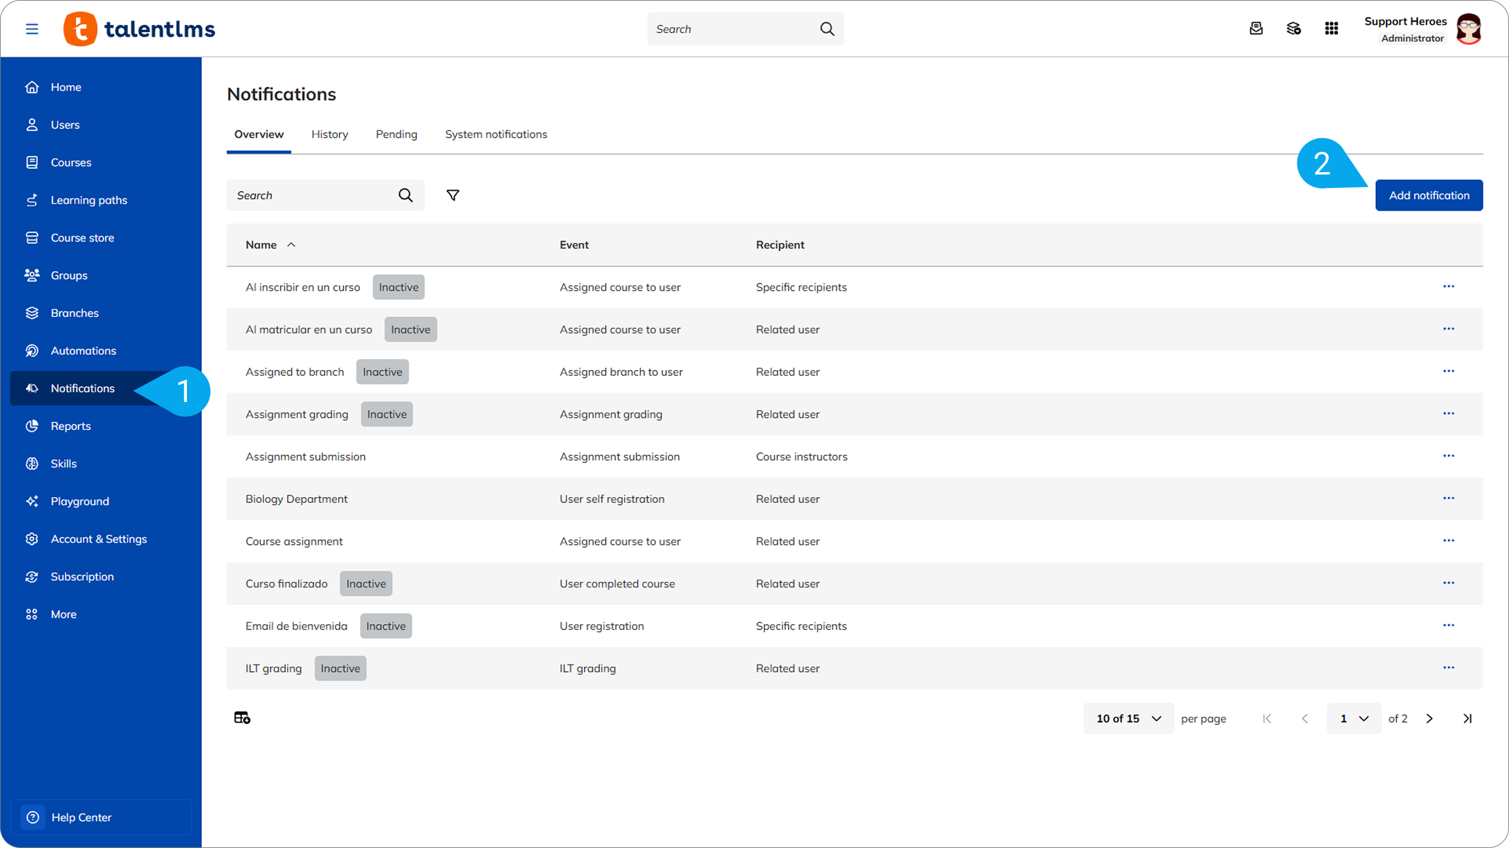Open Playground in the sidebar
The image size is (1509, 848).
[x=101, y=501]
